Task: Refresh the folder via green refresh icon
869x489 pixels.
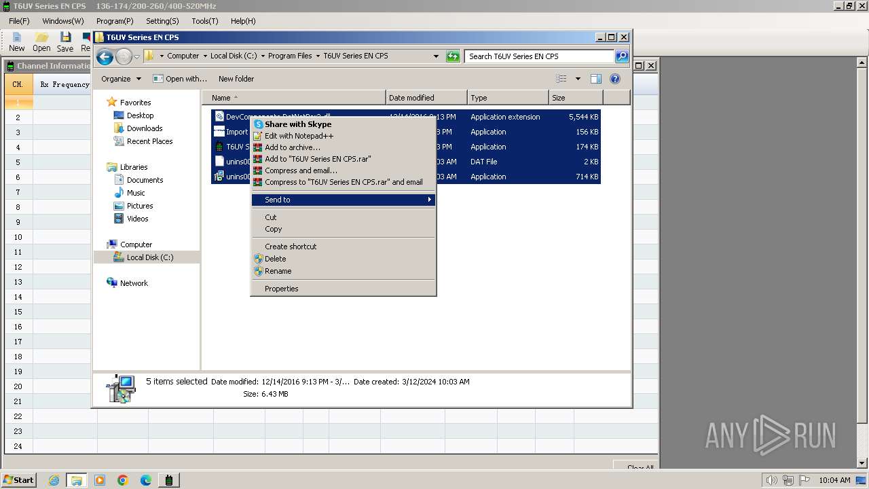Action: [x=453, y=56]
